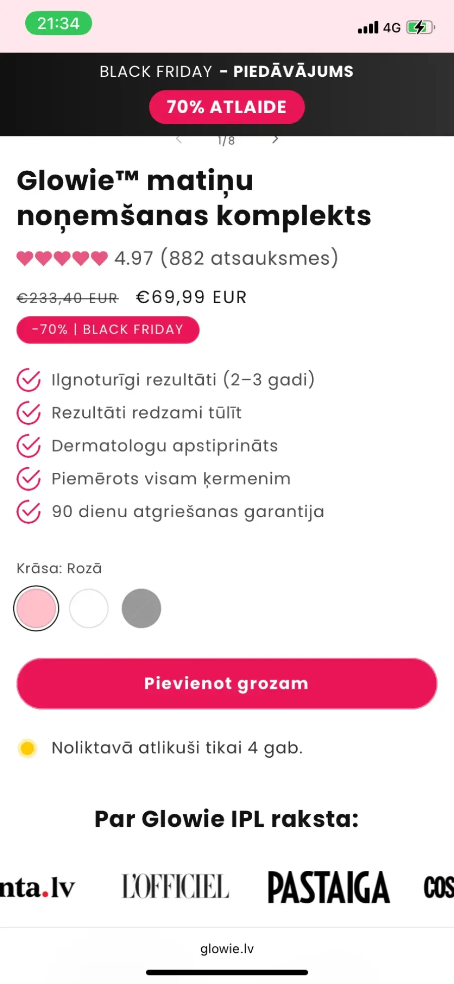Tap the 1/8 image page indicator
This screenshot has width=454, height=984.
226,140
